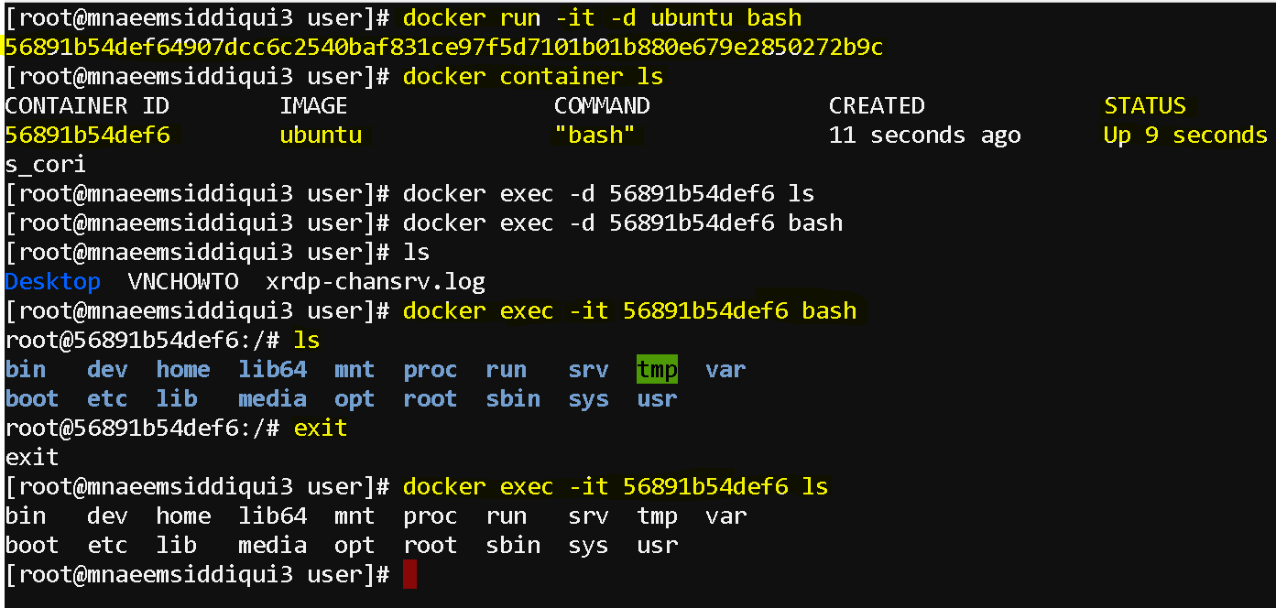Click the 11 seconds ago text
Viewport: 1276px width, 608px height.
(x=924, y=136)
